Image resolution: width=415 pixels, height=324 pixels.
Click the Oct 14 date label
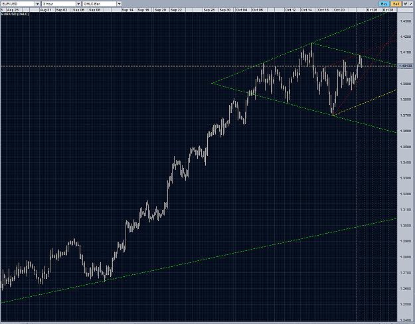(307, 10)
